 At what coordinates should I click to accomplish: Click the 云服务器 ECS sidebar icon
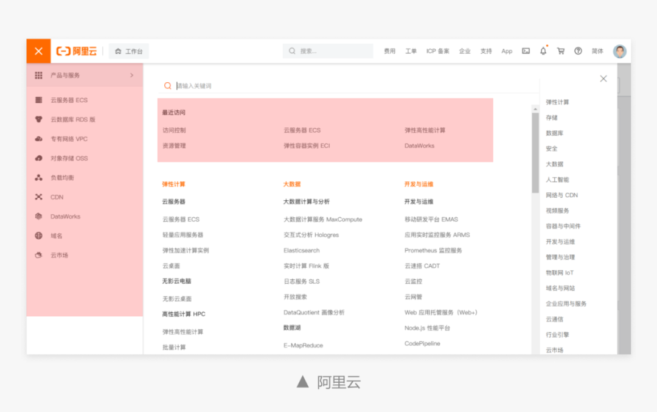[38, 100]
